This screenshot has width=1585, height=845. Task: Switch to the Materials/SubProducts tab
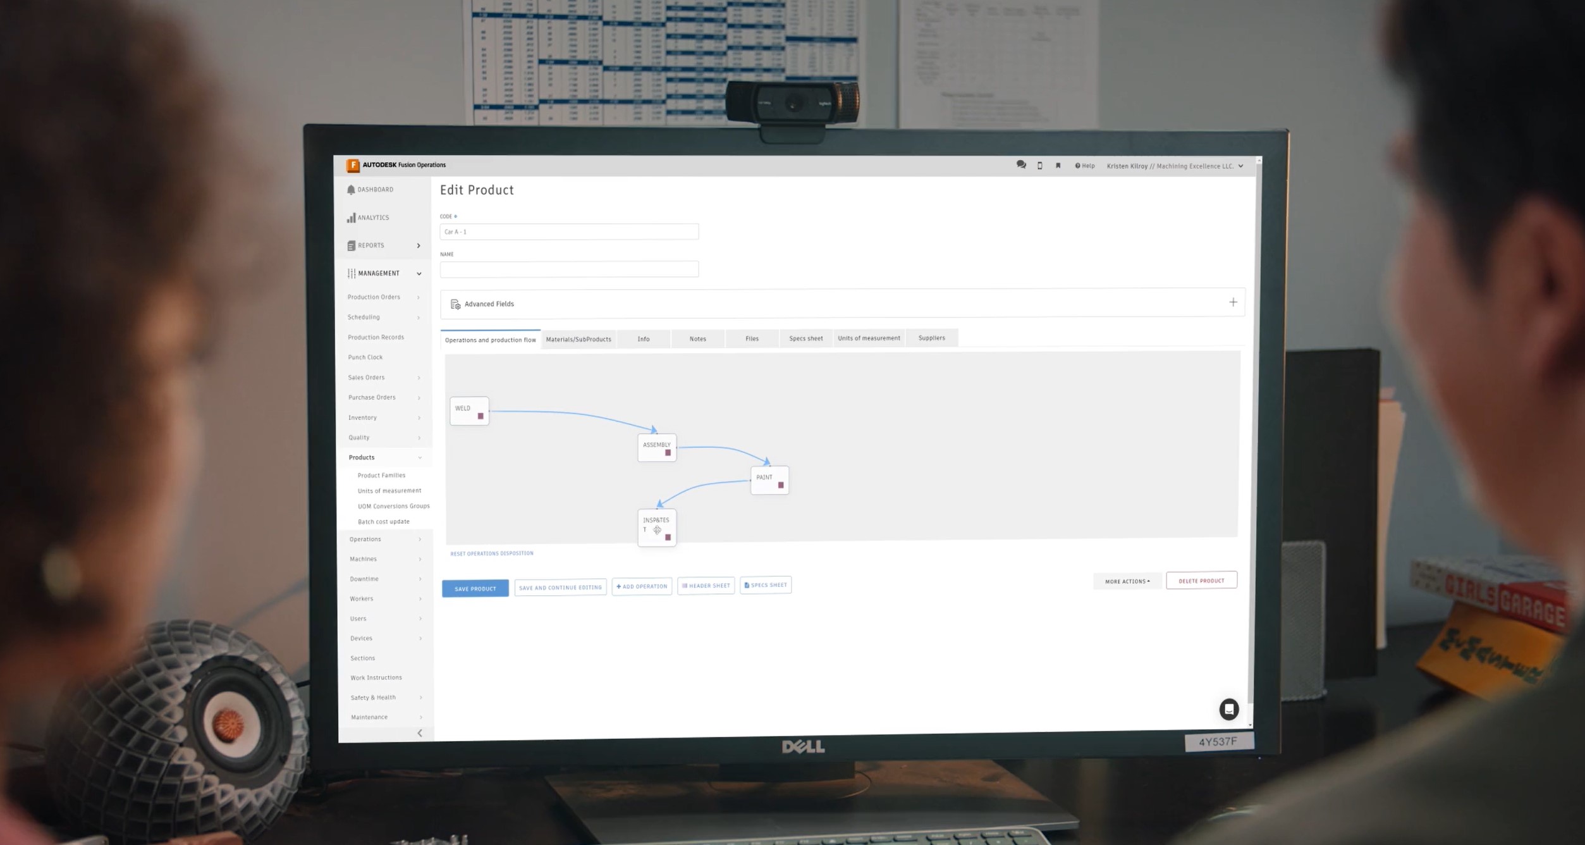pyautogui.click(x=578, y=339)
